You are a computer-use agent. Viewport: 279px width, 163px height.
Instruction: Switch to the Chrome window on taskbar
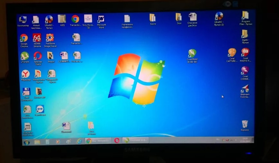click(98, 141)
